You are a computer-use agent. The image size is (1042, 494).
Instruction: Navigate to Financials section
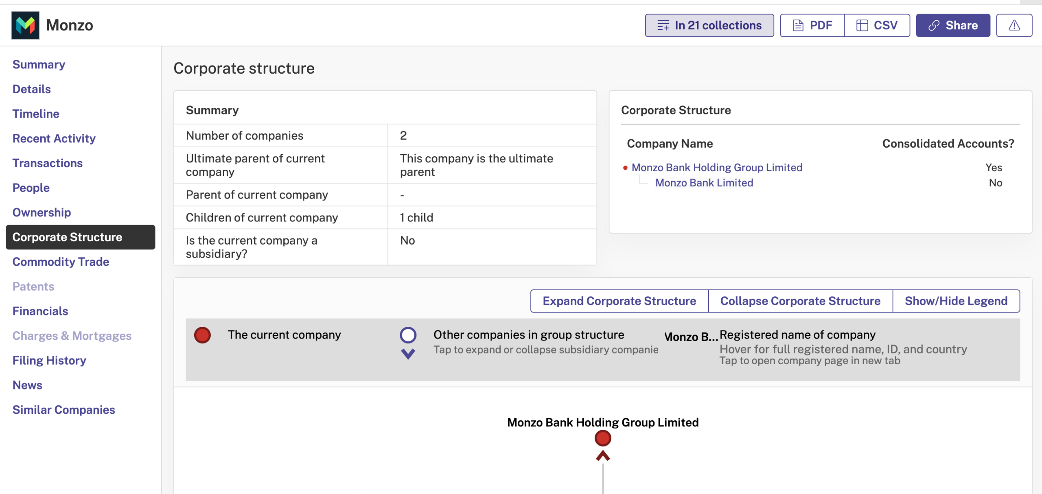(40, 310)
